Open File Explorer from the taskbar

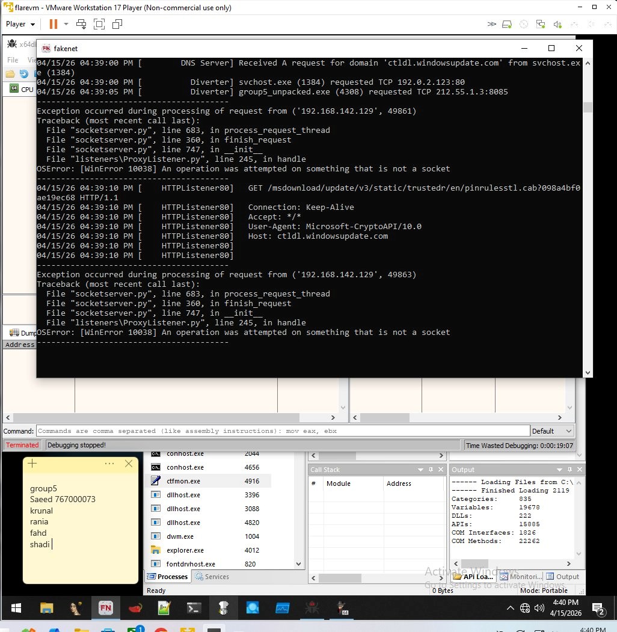tap(47, 608)
